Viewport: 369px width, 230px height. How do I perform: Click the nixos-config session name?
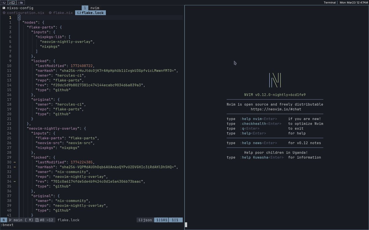(x=20, y=8)
